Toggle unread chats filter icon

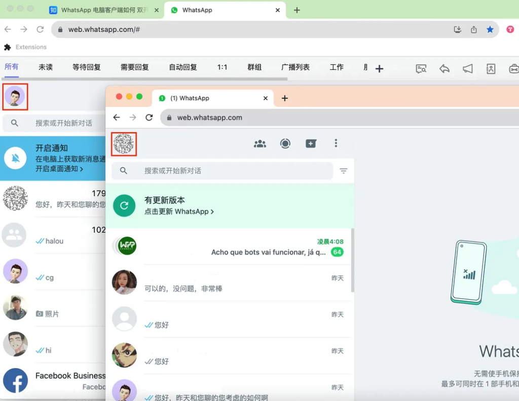(x=344, y=171)
